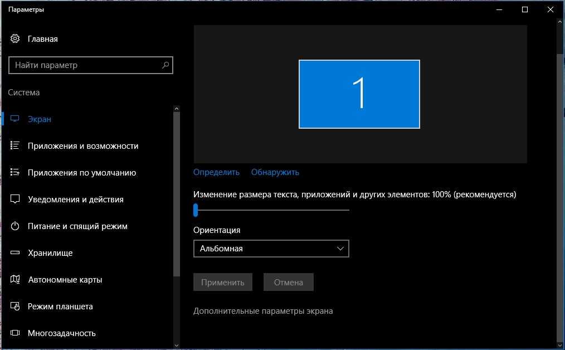The height and width of the screenshot is (350, 565).
Task: Click sidebar scrollbar up arrow
Action: point(176,109)
